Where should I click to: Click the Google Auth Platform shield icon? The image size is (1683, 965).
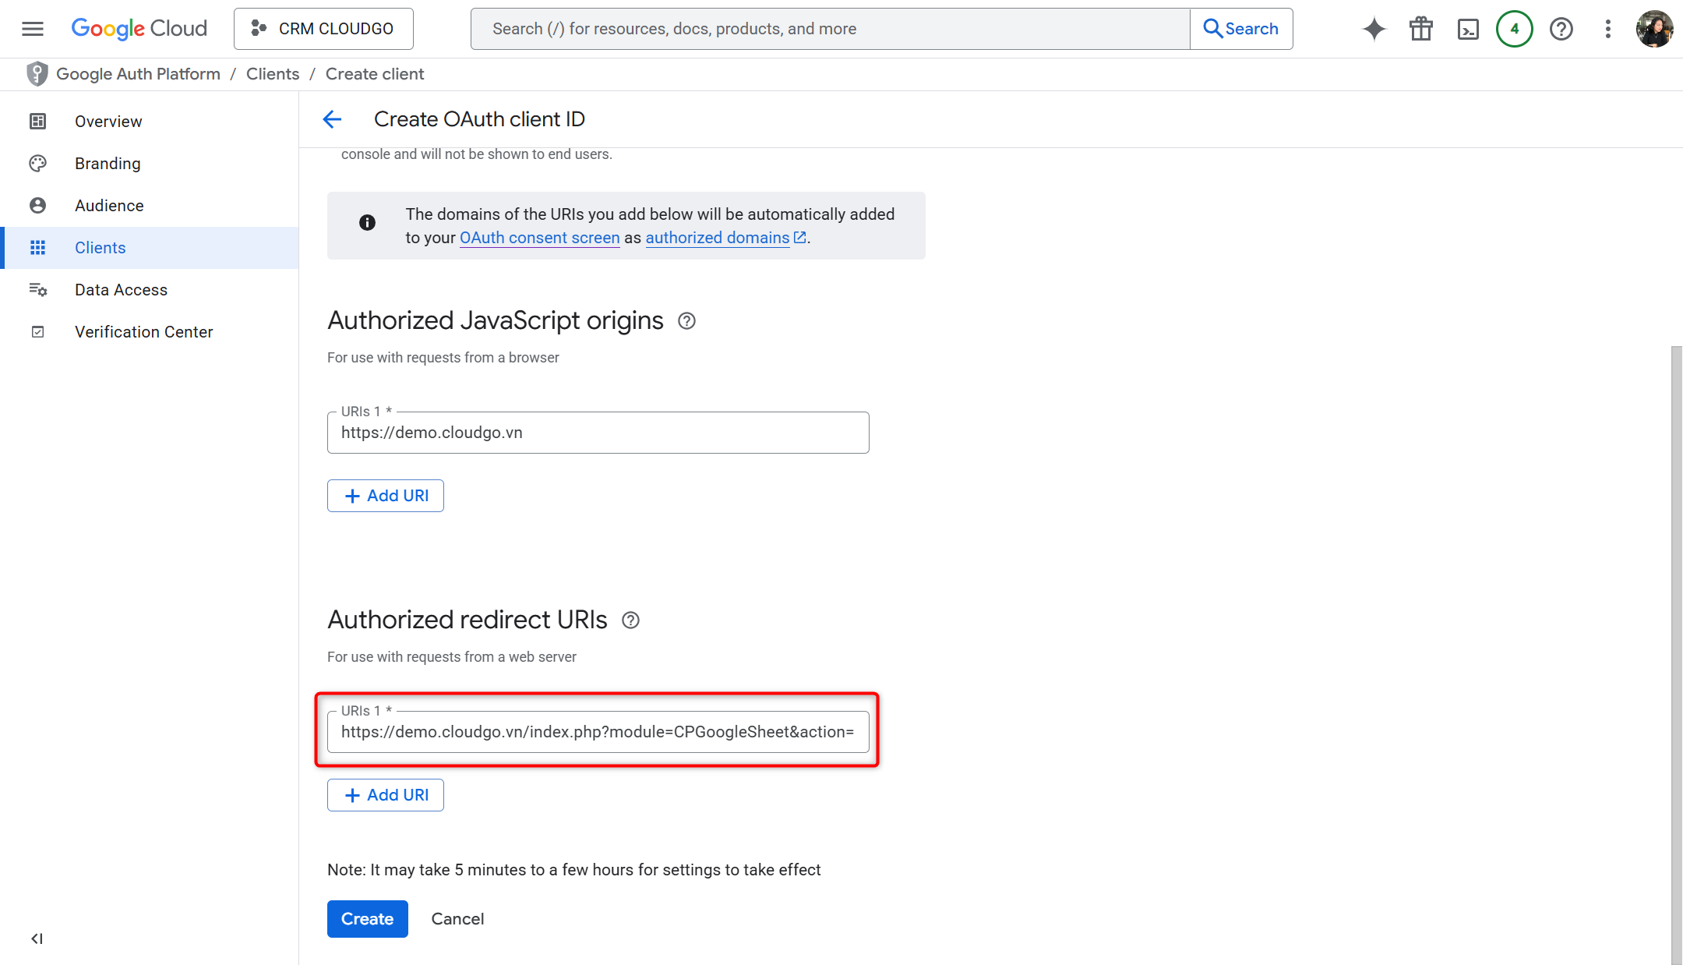tap(37, 73)
